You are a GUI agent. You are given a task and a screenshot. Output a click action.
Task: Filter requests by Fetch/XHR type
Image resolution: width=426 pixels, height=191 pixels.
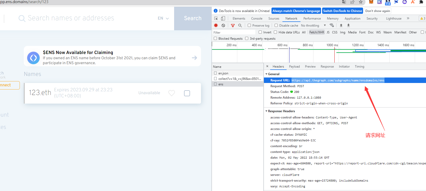(x=317, y=32)
